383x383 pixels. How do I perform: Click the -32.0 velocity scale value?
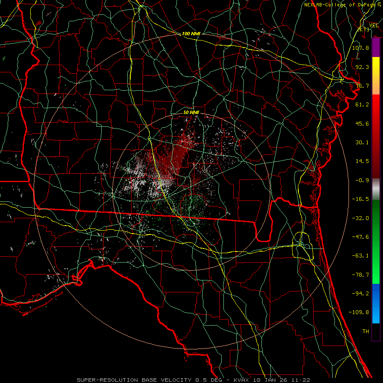(x=360, y=218)
